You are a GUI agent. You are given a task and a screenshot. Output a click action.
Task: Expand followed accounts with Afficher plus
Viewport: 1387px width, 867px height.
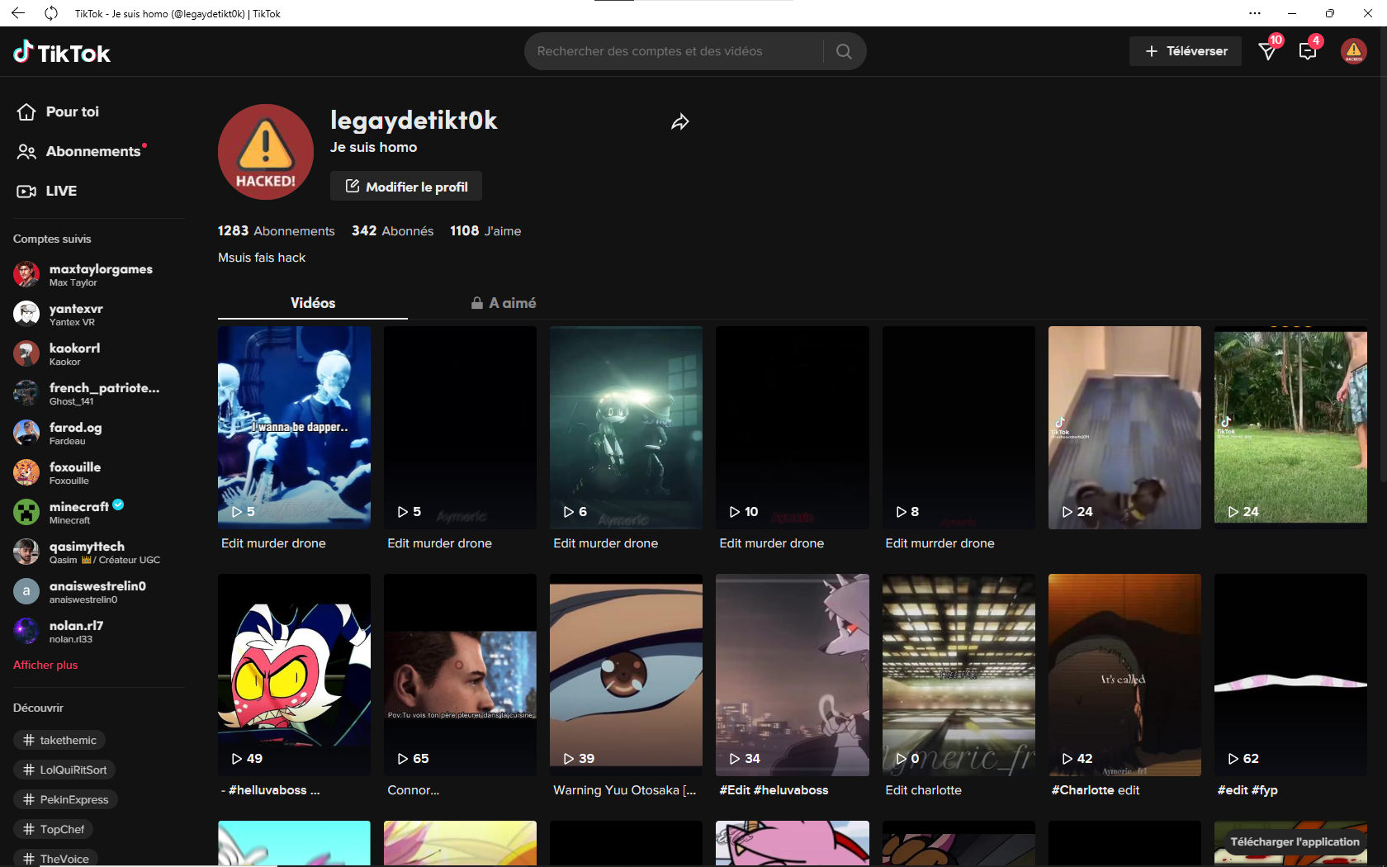click(x=45, y=665)
